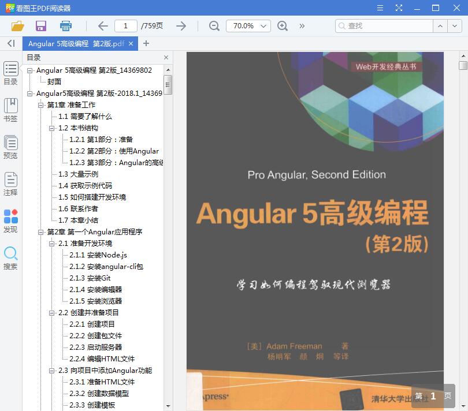Open the 书签 bookmarks panel
Screen dimensions: 468x411
tap(11, 110)
